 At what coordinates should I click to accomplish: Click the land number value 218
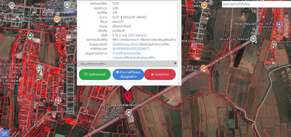(x=115, y=13)
